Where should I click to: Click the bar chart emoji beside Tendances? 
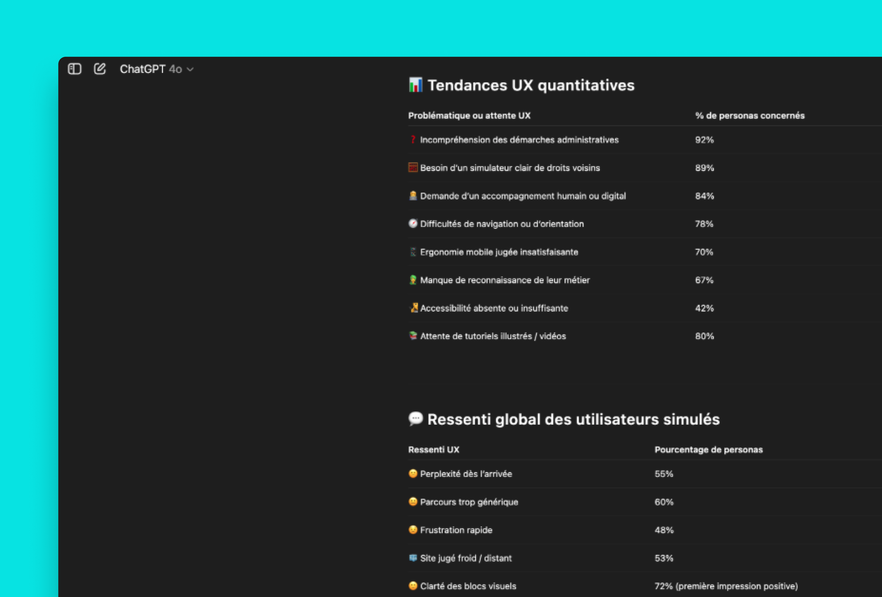pyautogui.click(x=416, y=85)
